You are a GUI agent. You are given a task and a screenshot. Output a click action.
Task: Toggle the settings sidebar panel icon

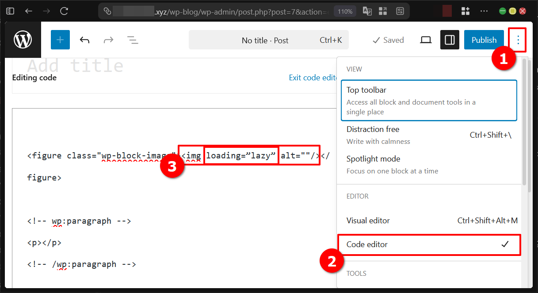tap(449, 40)
